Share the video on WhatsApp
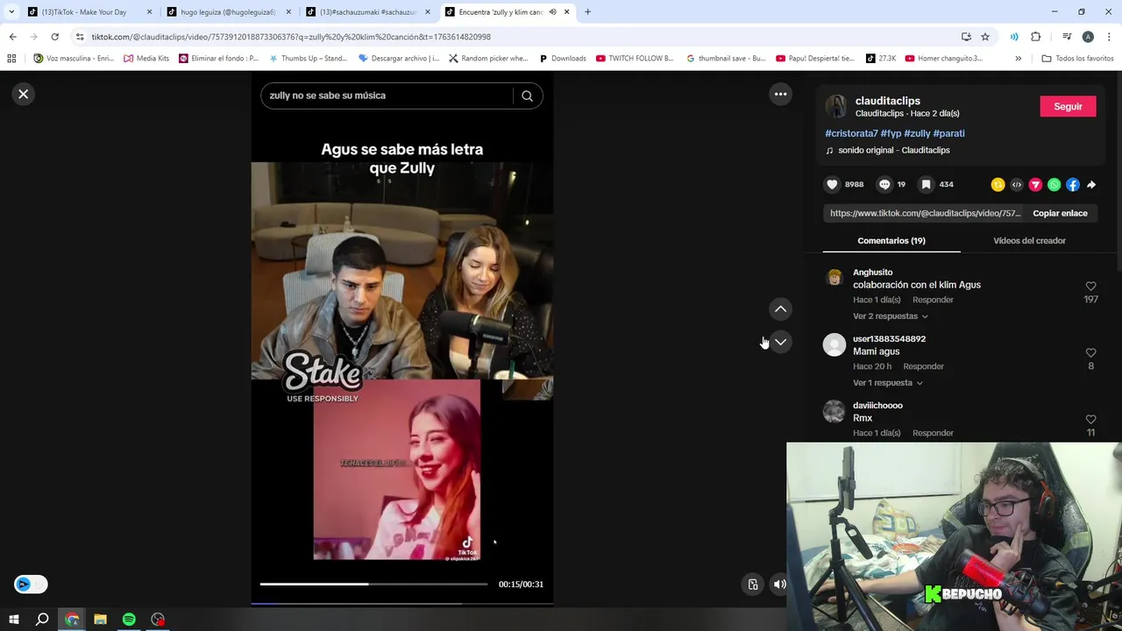 point(1054,185)
